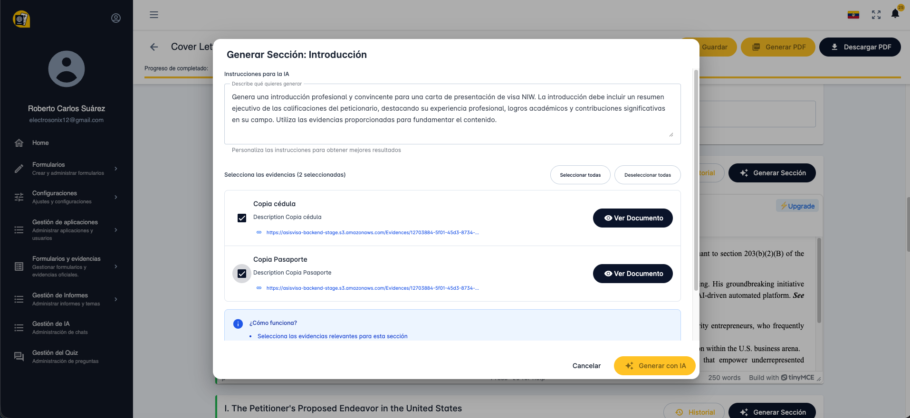Viewport: 910px width, 418px height.
Task: Click the info icon beside ¿Cómo funciona?
Action: coord(238,323)
